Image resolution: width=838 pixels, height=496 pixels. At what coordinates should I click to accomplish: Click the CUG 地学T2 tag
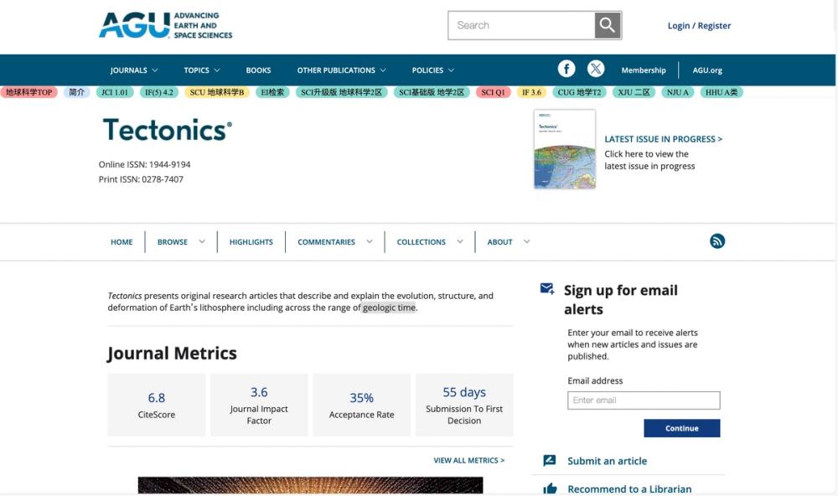point(579,92)
